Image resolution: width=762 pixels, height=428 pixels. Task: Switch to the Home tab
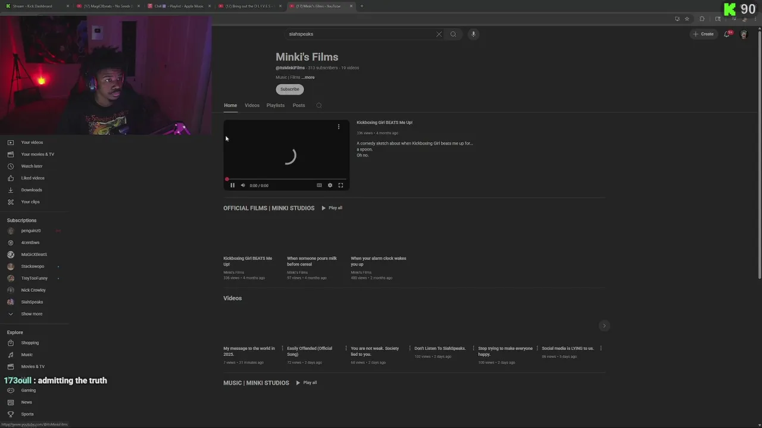point(230,105)
